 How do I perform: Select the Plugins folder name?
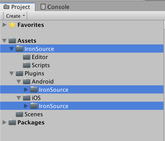34,74
